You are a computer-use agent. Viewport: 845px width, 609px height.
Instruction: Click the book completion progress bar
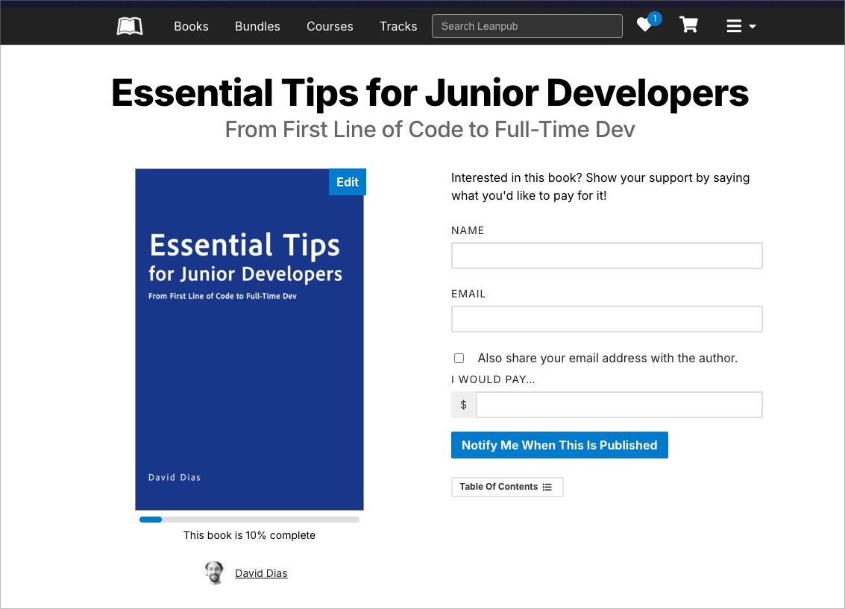point(249,520)
